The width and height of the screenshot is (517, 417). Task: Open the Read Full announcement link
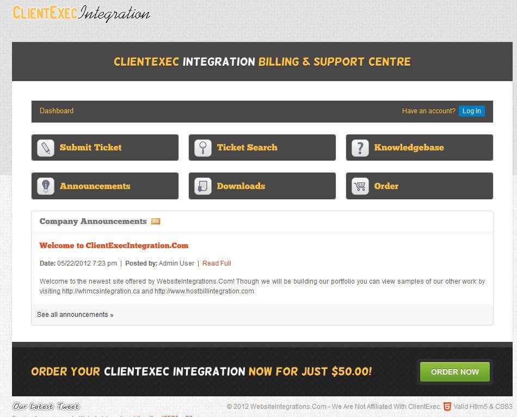[x=217, y=263]
